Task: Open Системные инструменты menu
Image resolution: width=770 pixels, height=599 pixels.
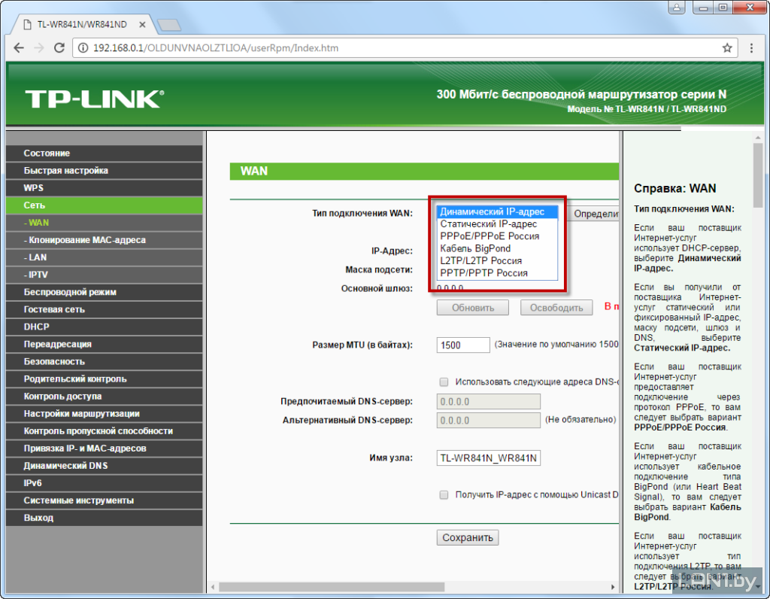Action: click(x=104, y=500)
